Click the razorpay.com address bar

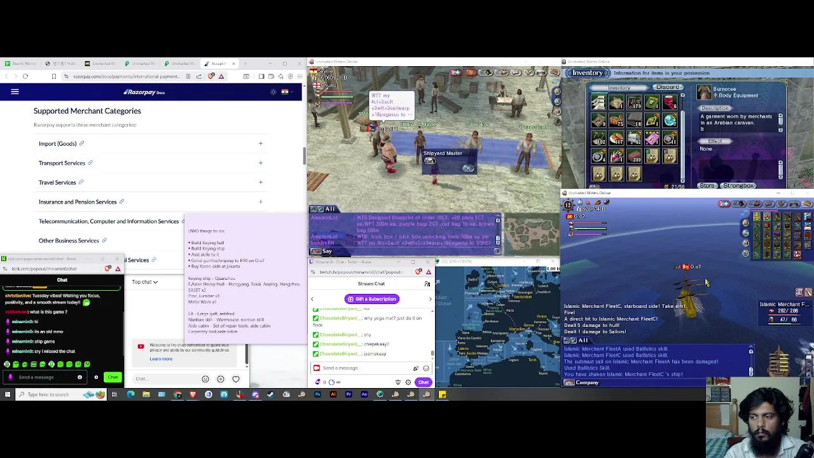(x=126, y=76)
